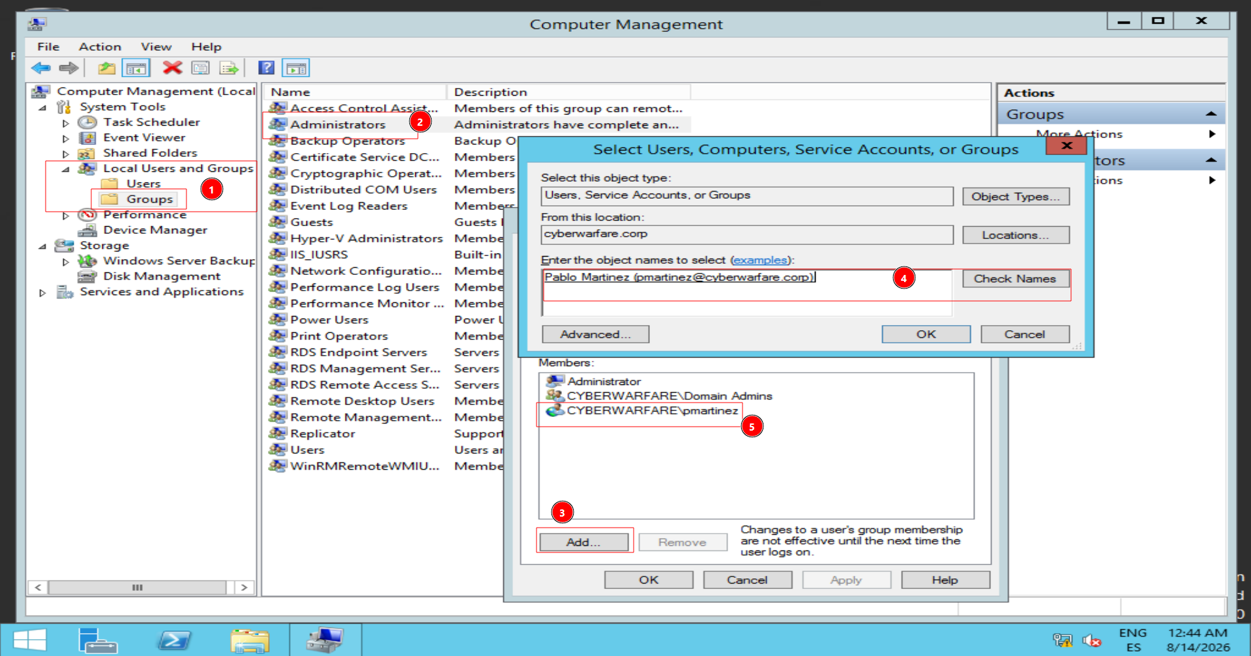Viewport: 1251px width, 656px height.
Task: Click the Windows Start button
Action: (x=29, y=640)
